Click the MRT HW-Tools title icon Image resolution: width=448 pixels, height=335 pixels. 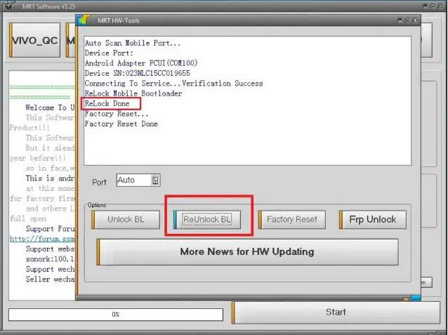(84, 20)
